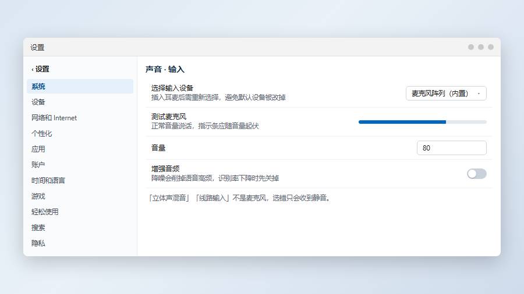Select 系统 in the sidebar
524x294 pixels.
click(80, 87)
